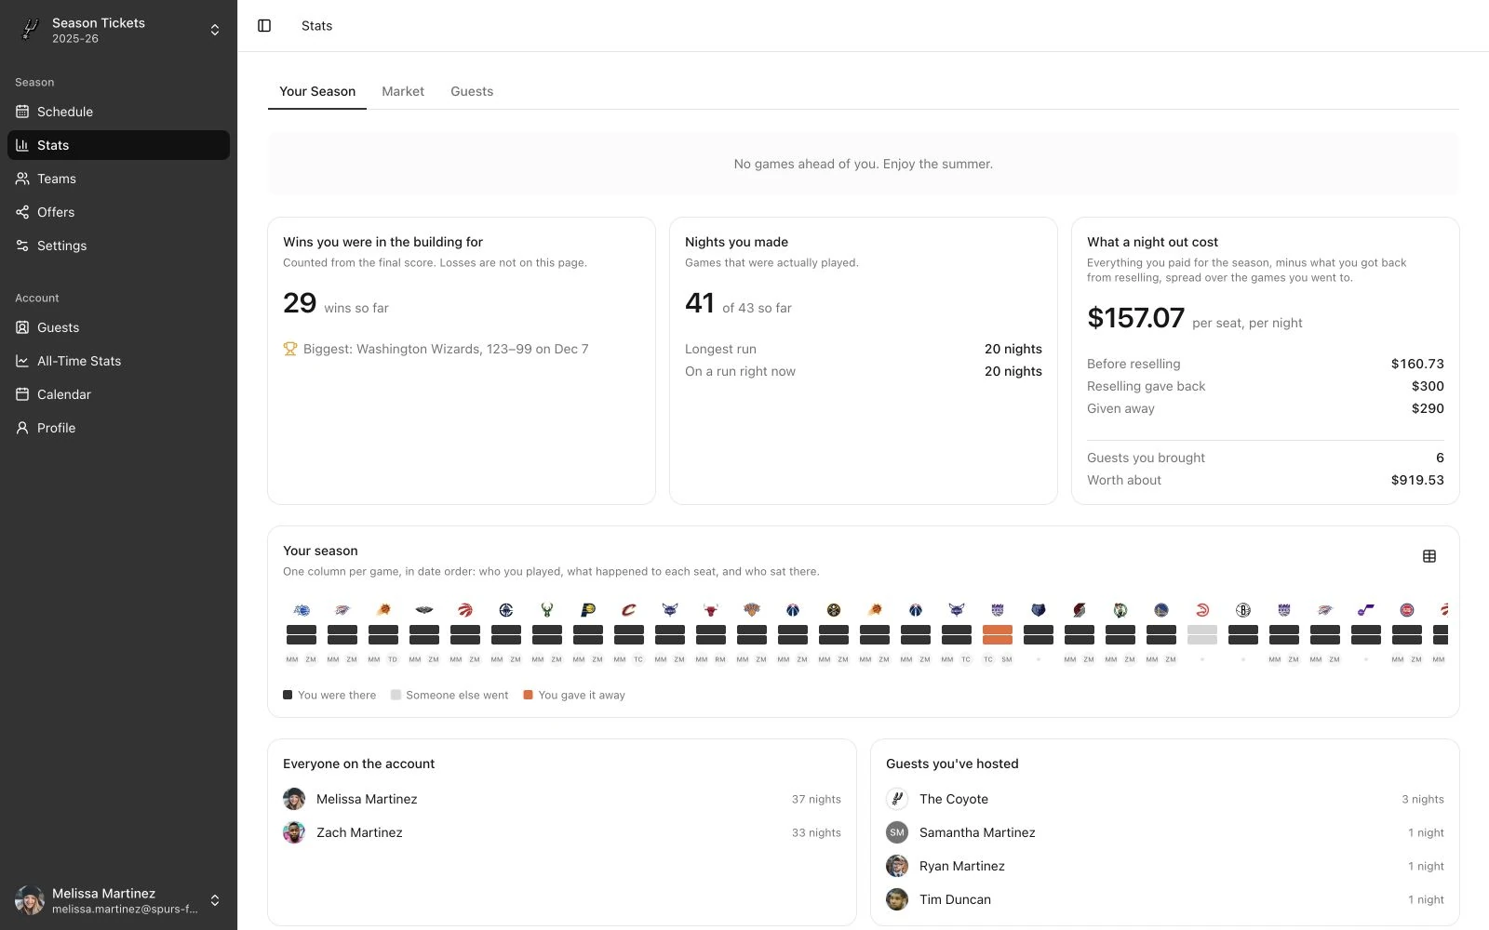This screenshot has width=1489, height=930.
Task: Click the SM guest badge
Action: point(1007,659)
